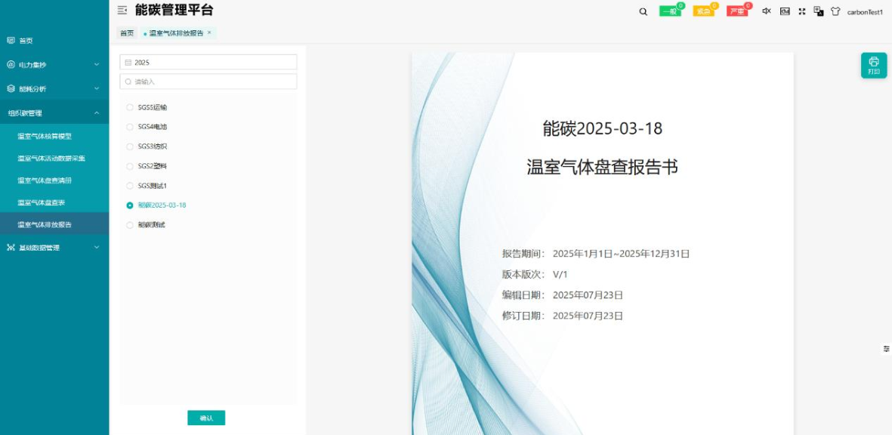
Task: Open the theme shirt icon
Action: [835, 11]
